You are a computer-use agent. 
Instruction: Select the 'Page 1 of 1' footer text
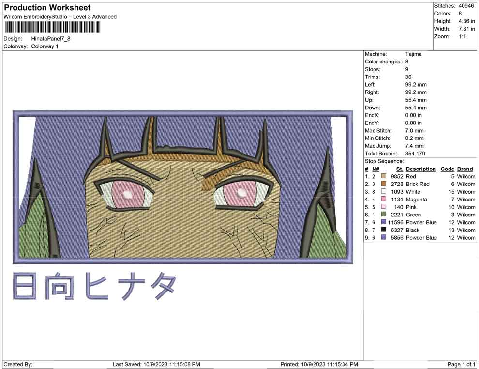[461, 364]
